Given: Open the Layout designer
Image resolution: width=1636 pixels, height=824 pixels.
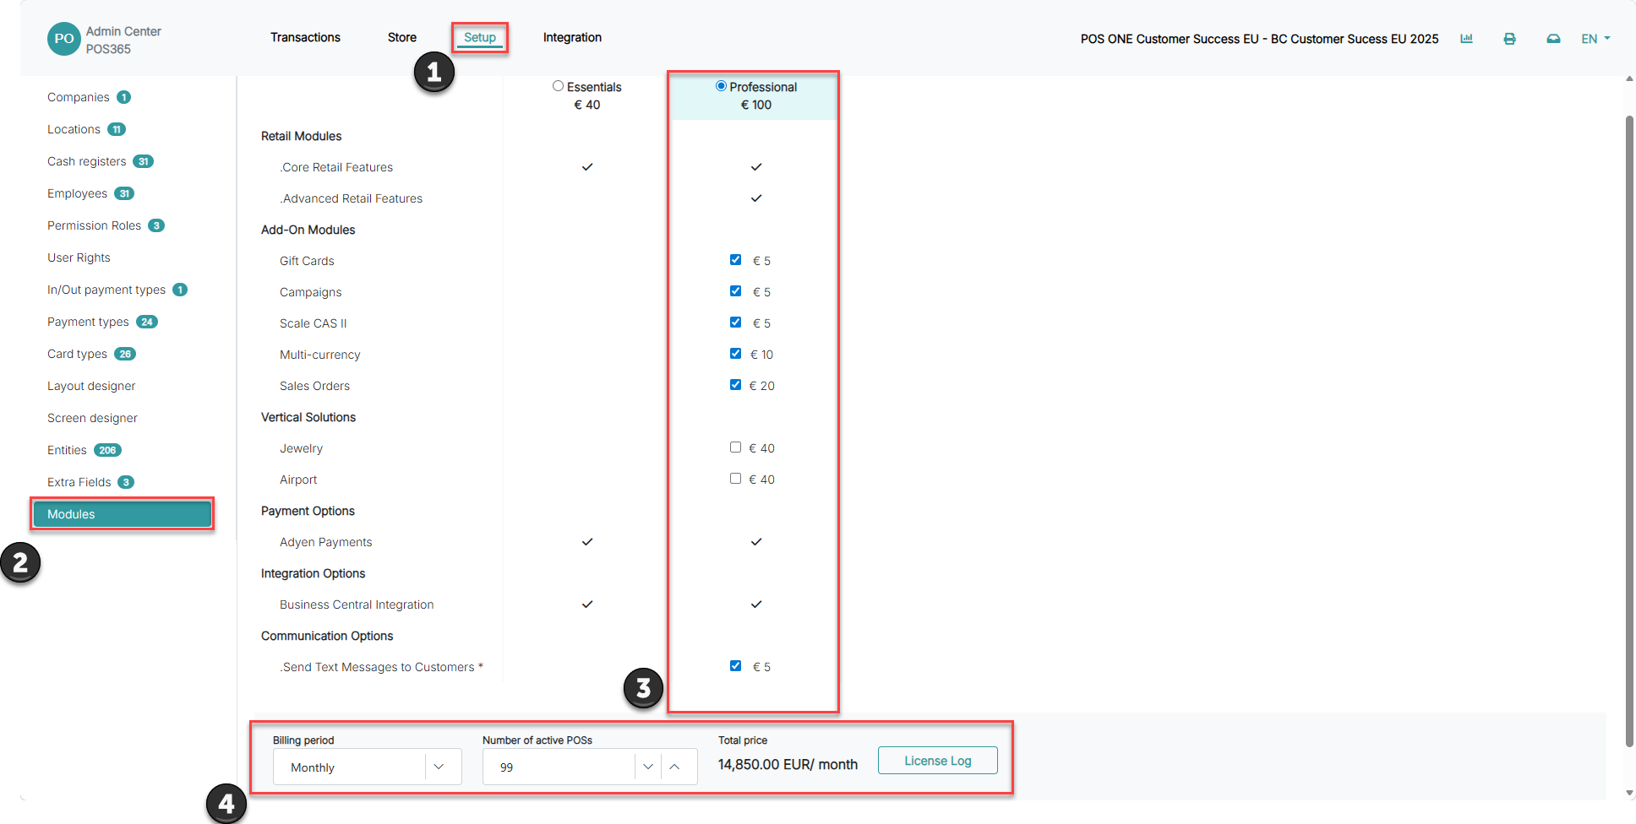Looking at the screenshot, I should coord(91,386).
